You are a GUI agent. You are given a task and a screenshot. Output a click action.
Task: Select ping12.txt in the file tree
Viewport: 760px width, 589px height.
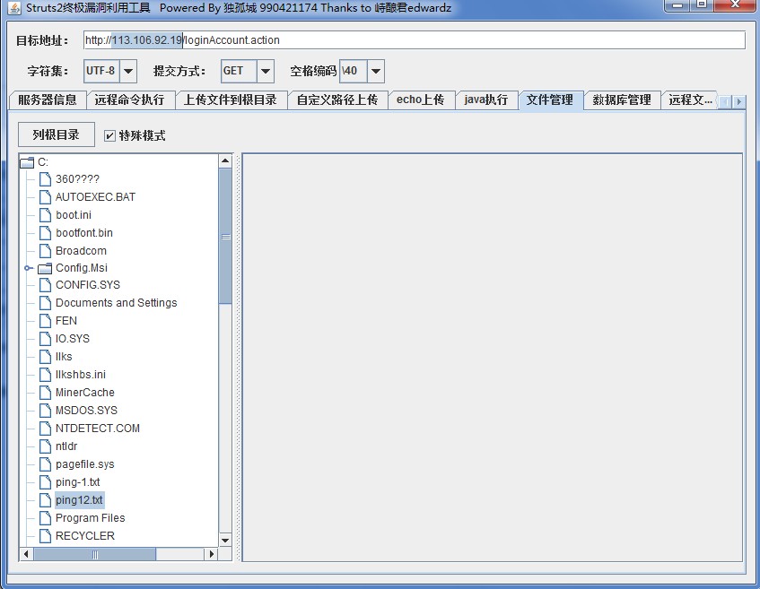pyautogui.click(x=79, y=500)
